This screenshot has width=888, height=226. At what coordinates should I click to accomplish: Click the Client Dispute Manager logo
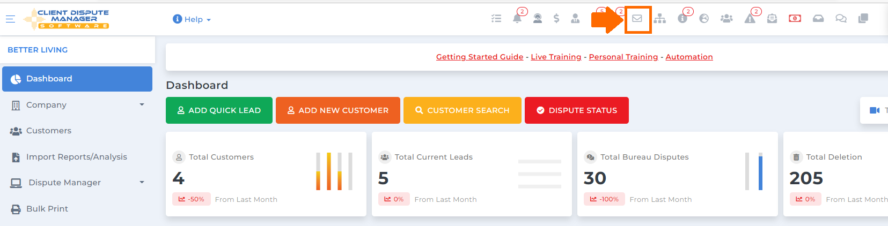(x=66, y=19)
